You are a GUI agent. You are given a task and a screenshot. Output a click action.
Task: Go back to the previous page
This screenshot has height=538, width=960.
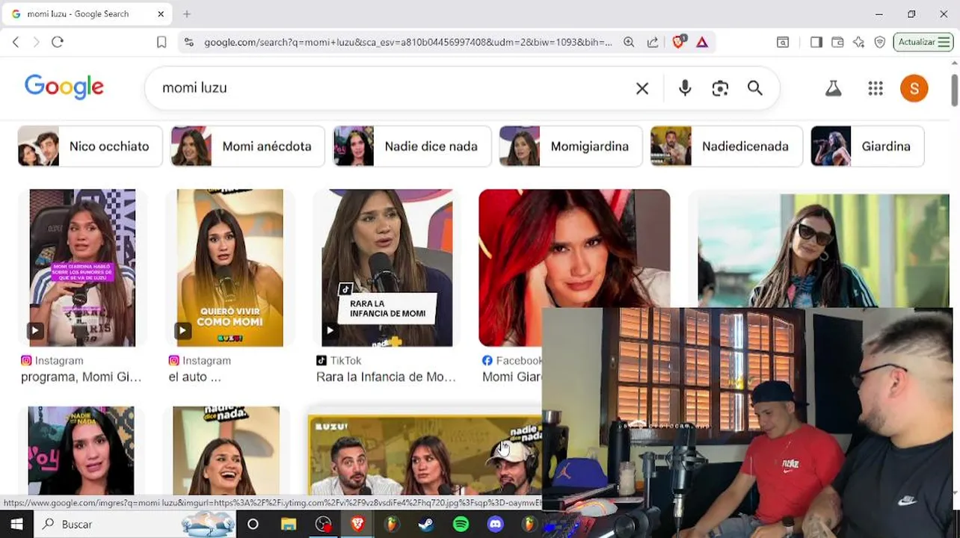click(x=16, y=43)
